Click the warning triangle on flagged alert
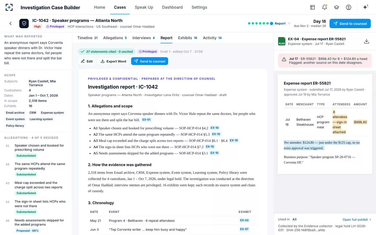The width and height of the screenshot is (376, 235). pyautogui.click(x=284, y=60)
